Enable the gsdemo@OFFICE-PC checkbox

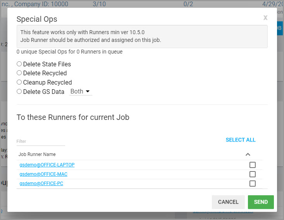[x=253, y=184]
